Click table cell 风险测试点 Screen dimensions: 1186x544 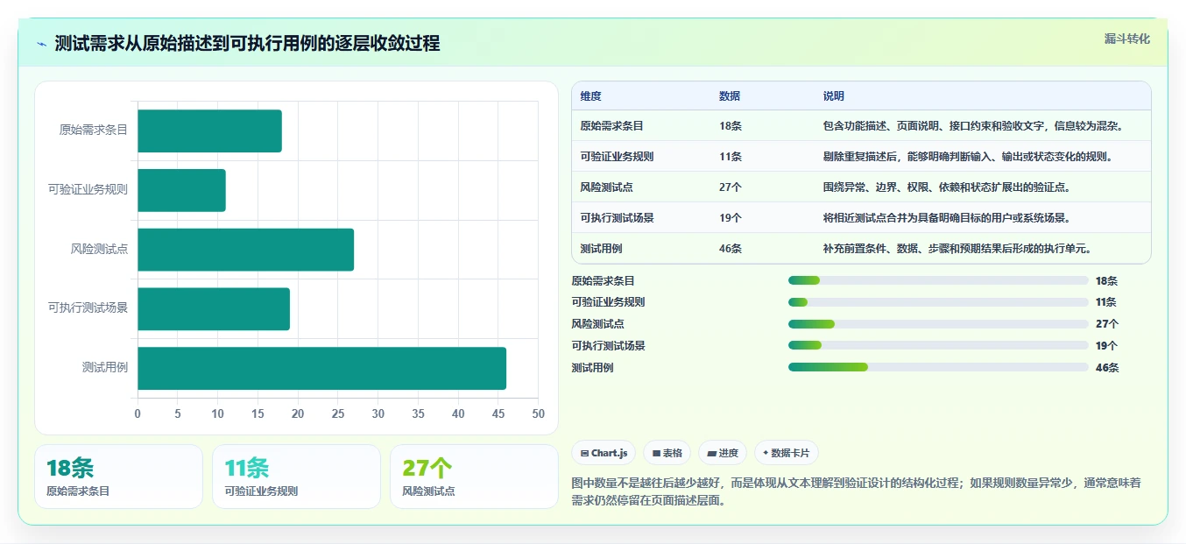[x=606, y=187]
